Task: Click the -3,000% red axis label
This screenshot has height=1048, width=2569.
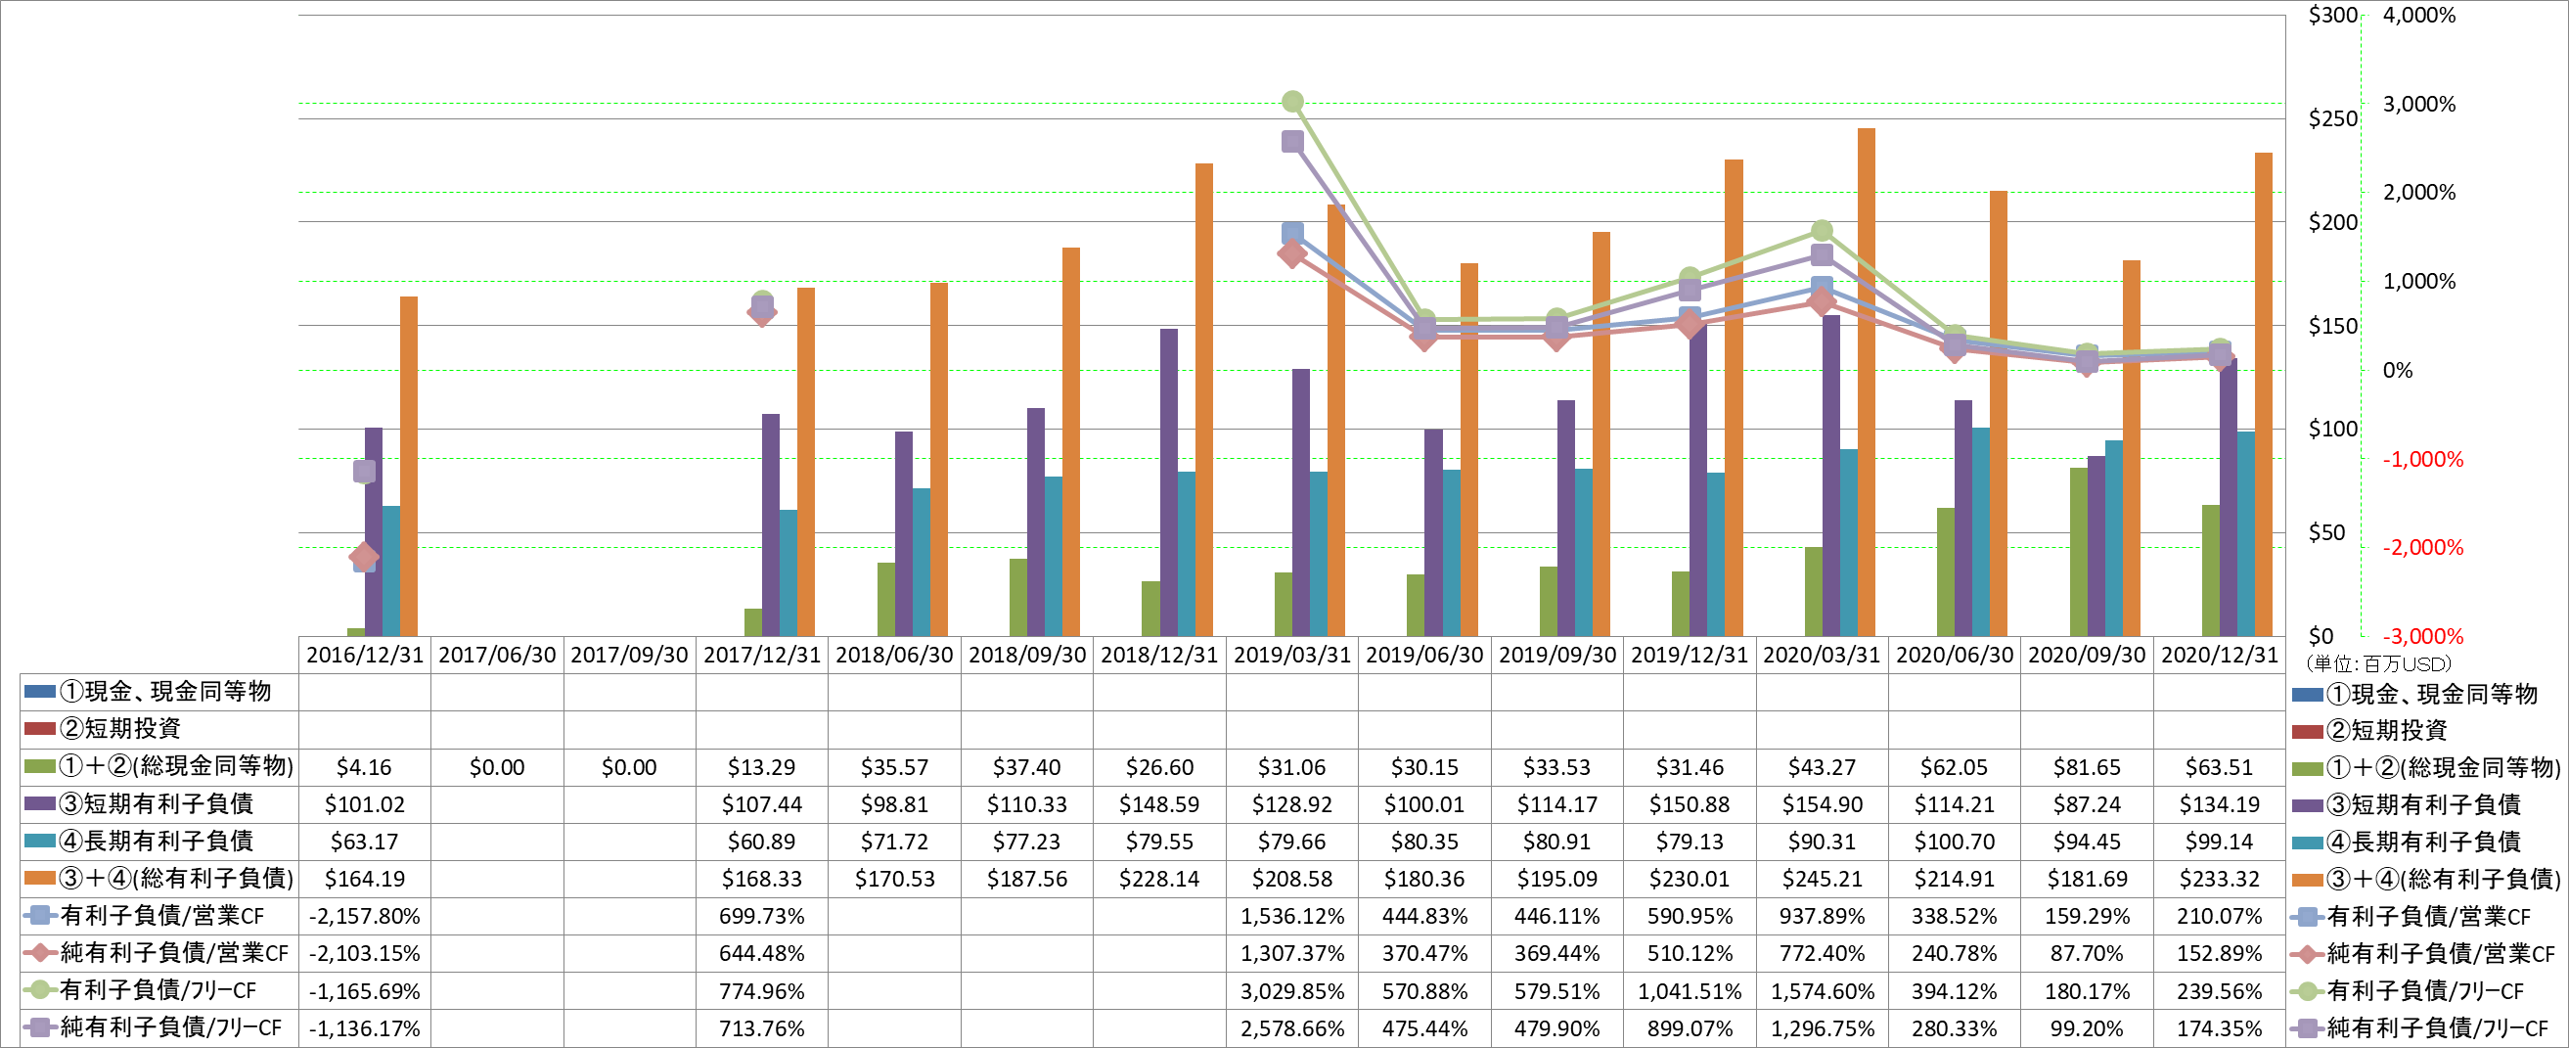Action: (2422, 636)
